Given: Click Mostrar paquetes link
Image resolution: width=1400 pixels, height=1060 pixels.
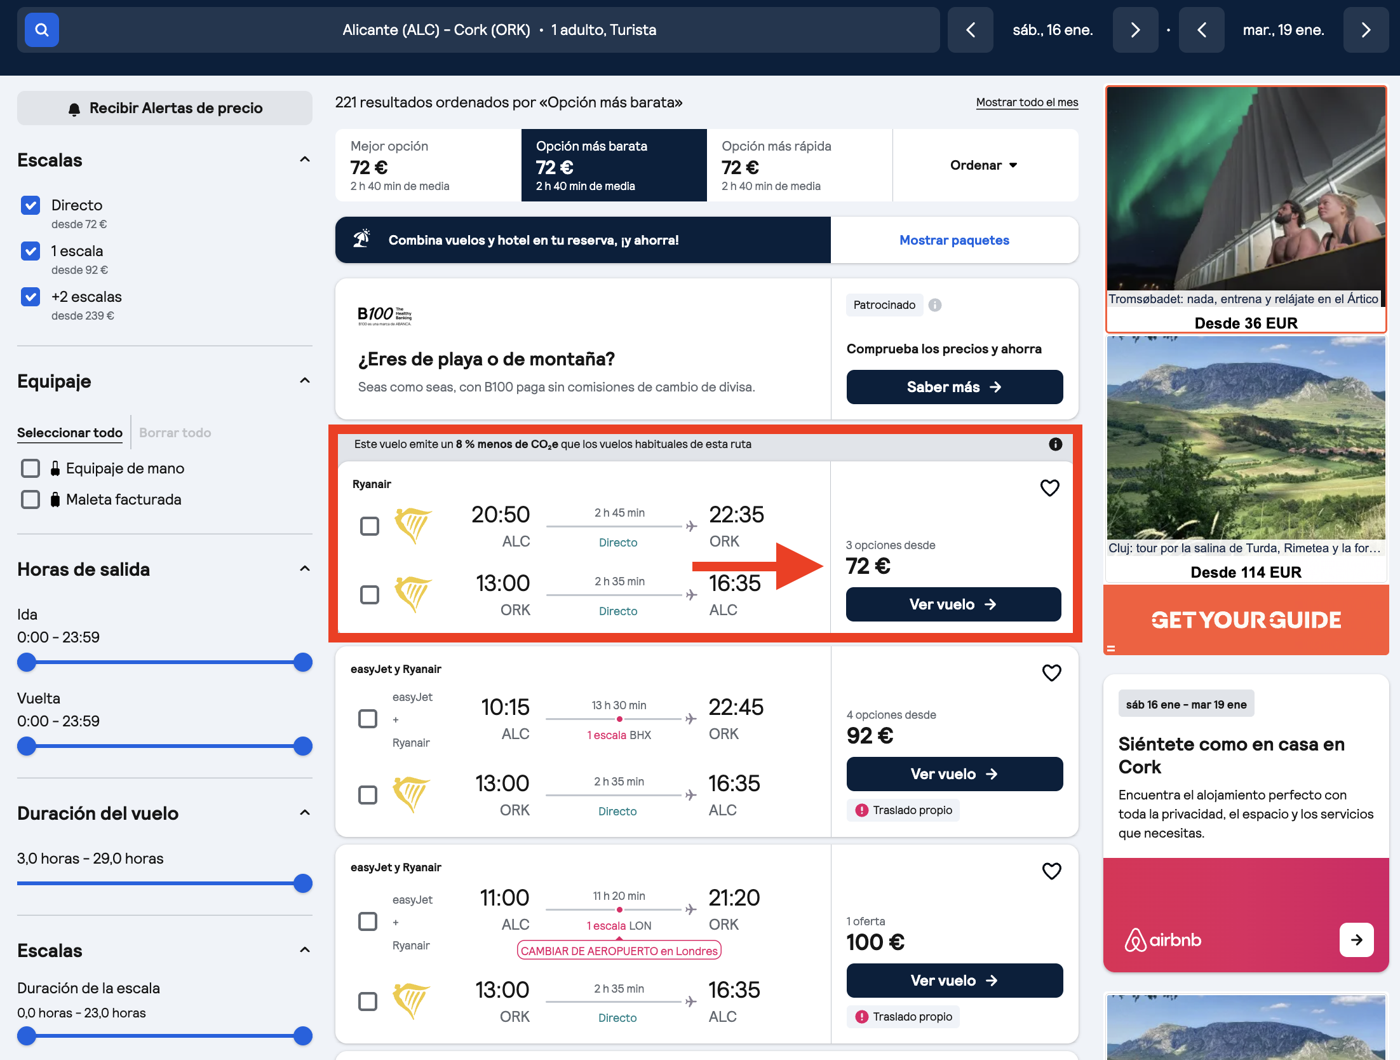Looking at the screenshot, I should click(954, 240).
